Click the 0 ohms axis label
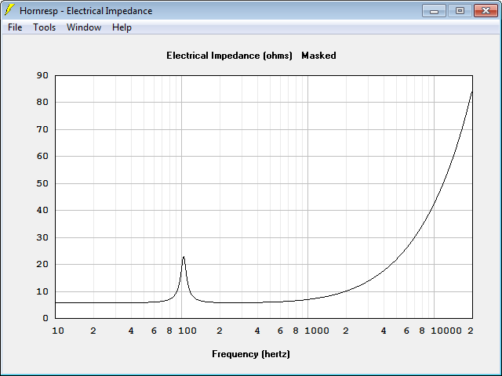The width and height of the screenshot is (502, 376). [45, 318]
